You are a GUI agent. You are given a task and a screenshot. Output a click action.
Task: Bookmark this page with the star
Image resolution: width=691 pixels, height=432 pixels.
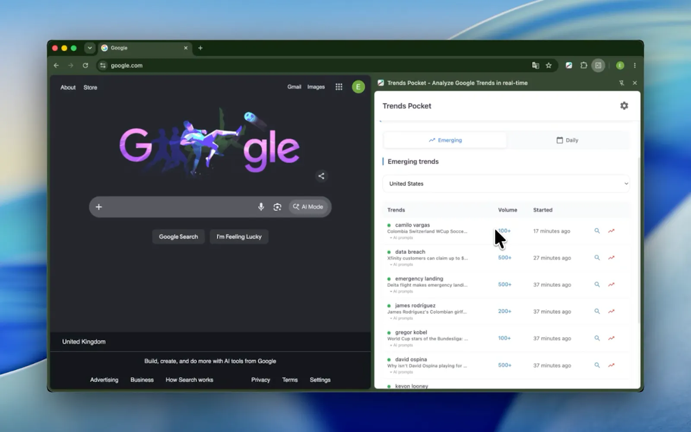pos(548,66)
